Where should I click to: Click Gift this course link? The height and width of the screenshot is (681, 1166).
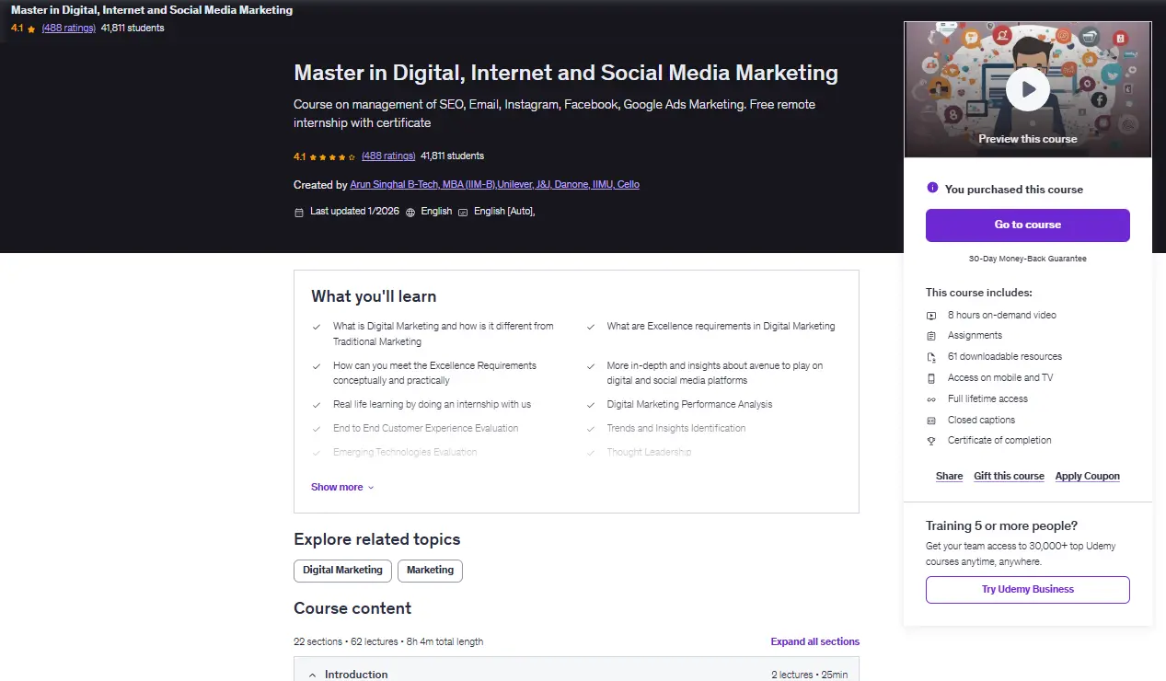pyautogui.click(x=1009, y=476)
